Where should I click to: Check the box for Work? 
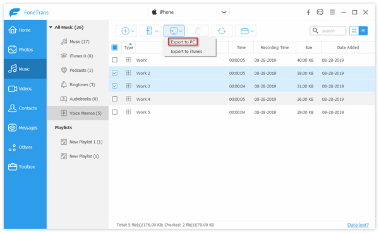click(115, 60)
